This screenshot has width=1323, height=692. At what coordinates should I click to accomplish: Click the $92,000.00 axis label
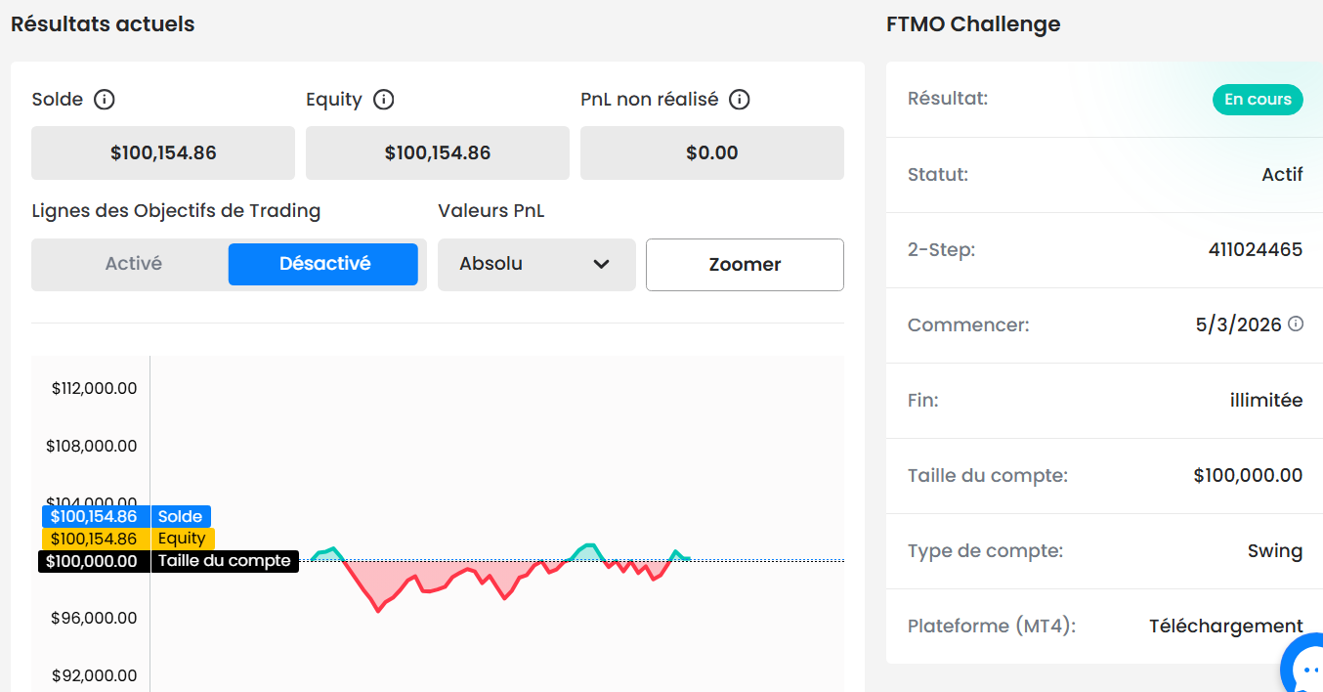click(94, 675)
